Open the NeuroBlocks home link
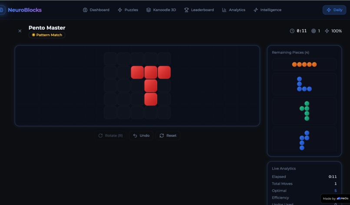 pos(25,10)
